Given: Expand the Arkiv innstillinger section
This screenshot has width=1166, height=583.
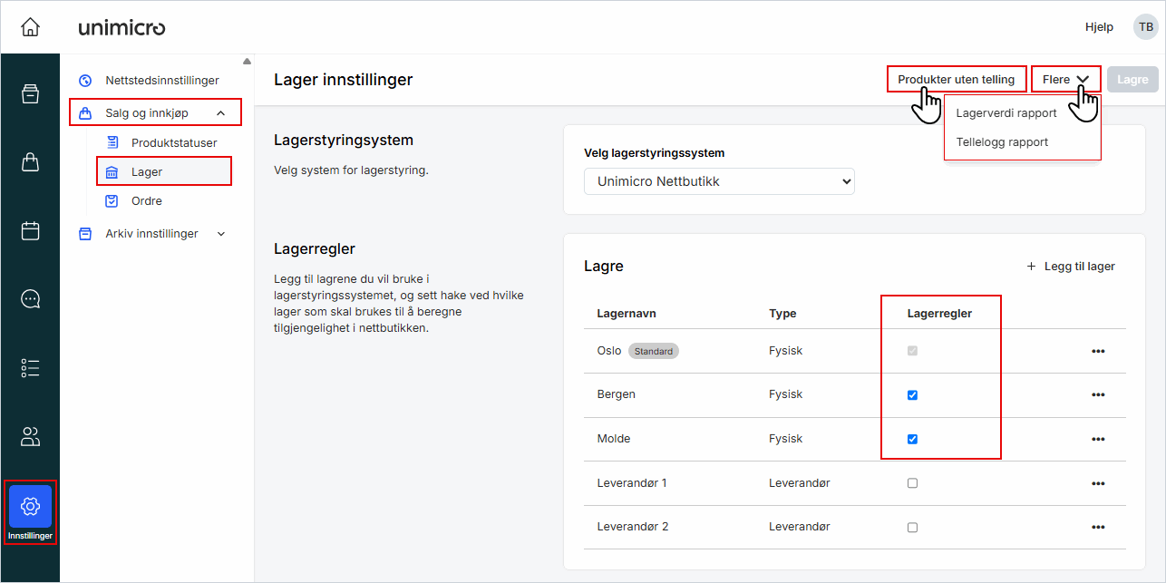Looking at the screenshot, I should (x=220, y=233).
